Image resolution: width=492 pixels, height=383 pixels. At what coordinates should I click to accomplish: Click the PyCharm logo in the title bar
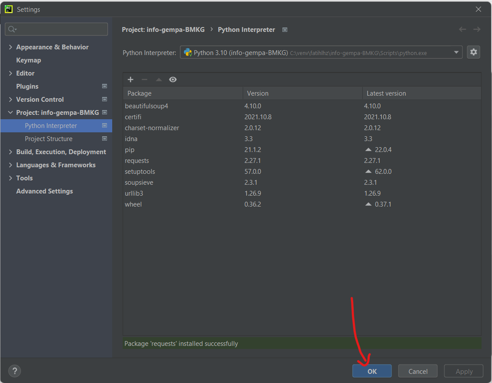point(8,9)
